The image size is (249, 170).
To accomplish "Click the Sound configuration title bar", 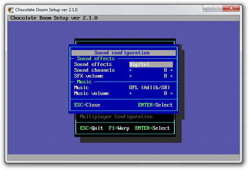I will pos(123,53).
